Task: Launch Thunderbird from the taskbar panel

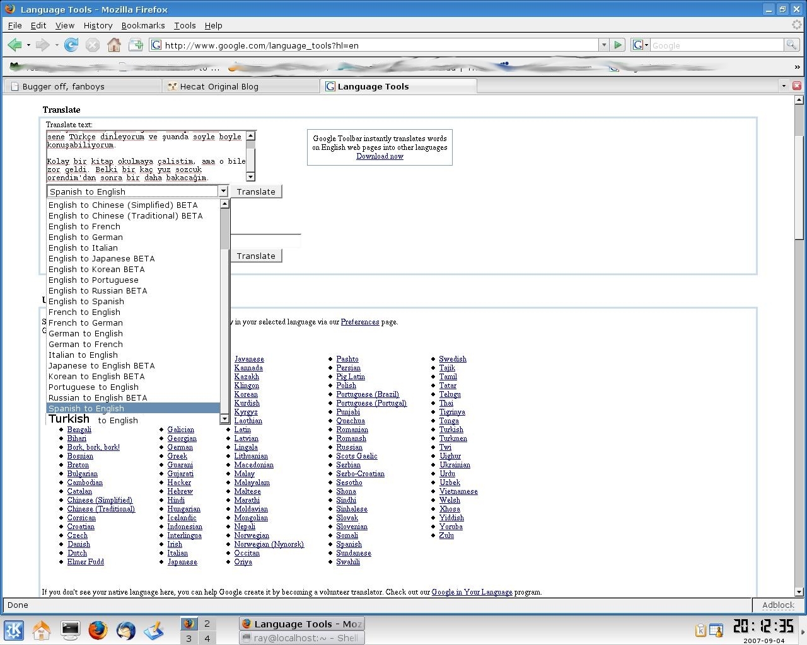Action: click(x=125, y=630)
